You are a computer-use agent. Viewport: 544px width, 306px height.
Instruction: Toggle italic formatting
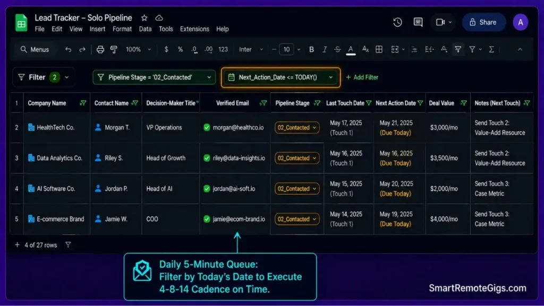click(325, 49)
